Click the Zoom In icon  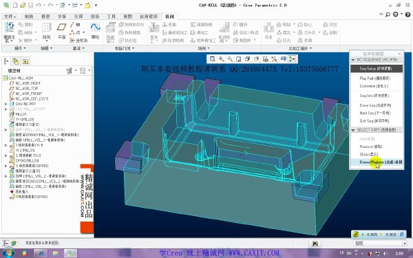click(221, 59)
